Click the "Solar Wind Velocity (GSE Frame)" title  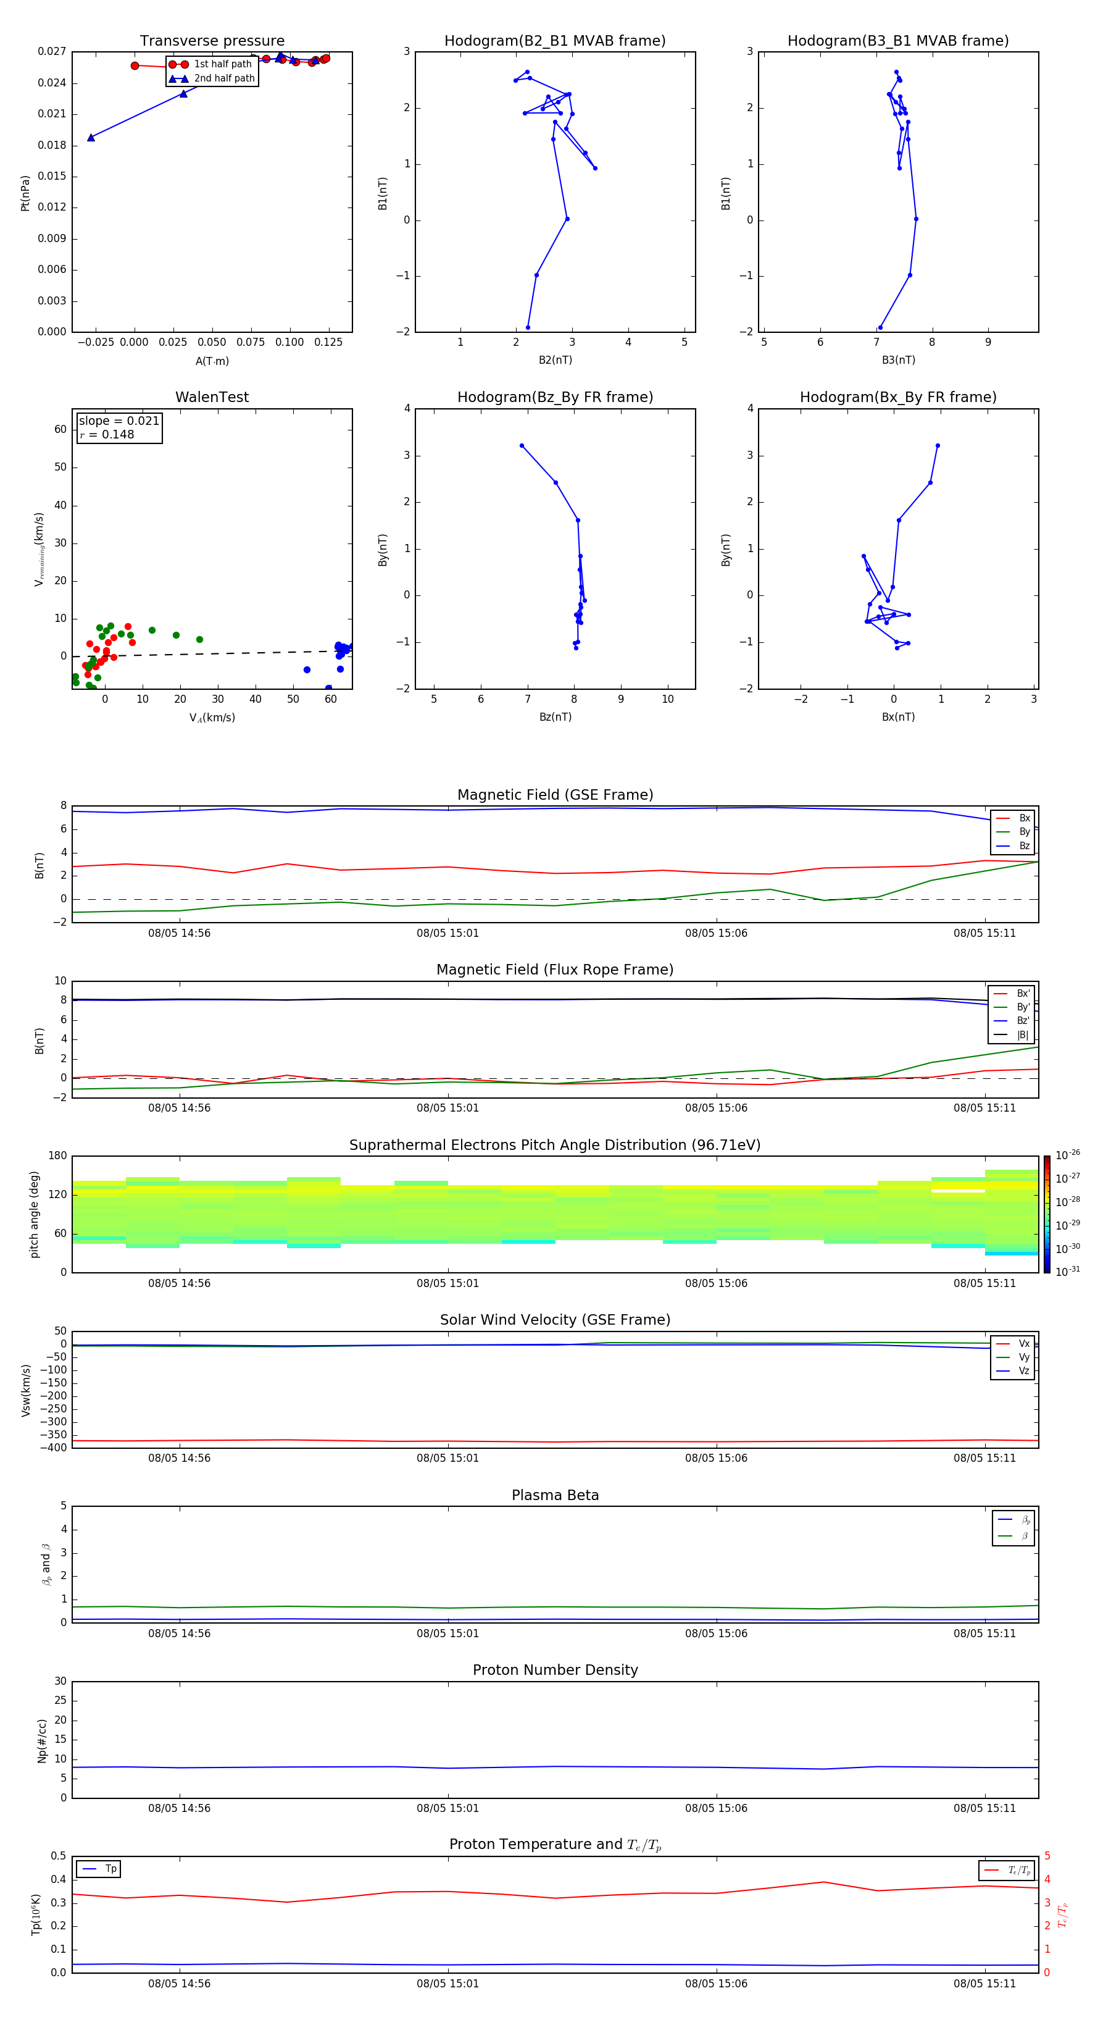555,1320
